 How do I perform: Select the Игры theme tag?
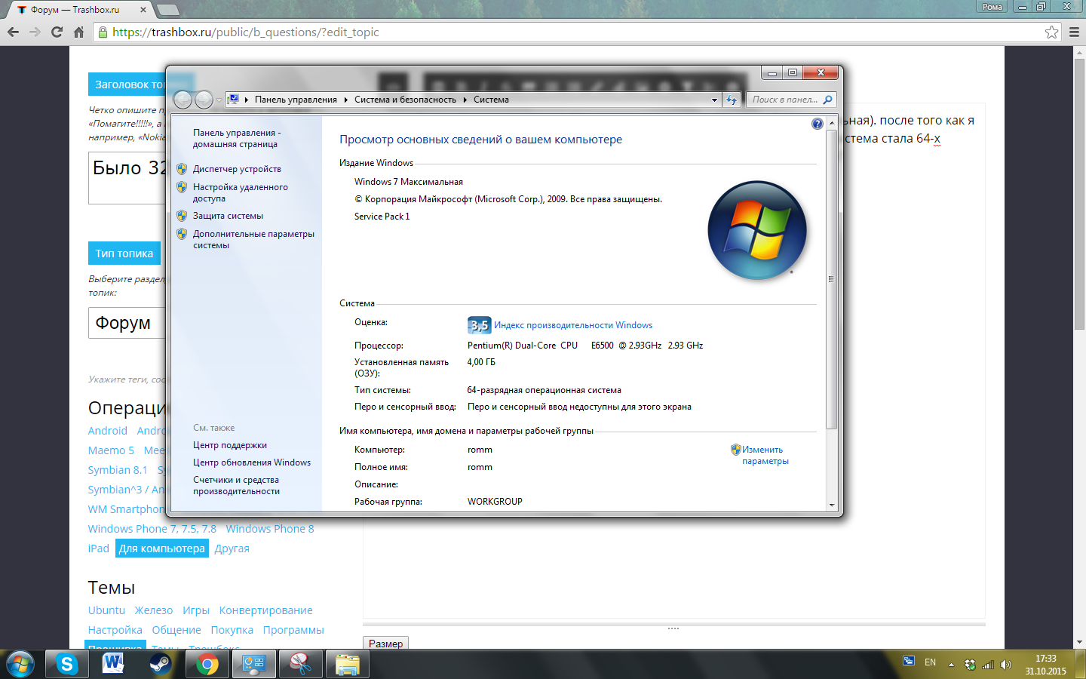click(x=196, y=610)
